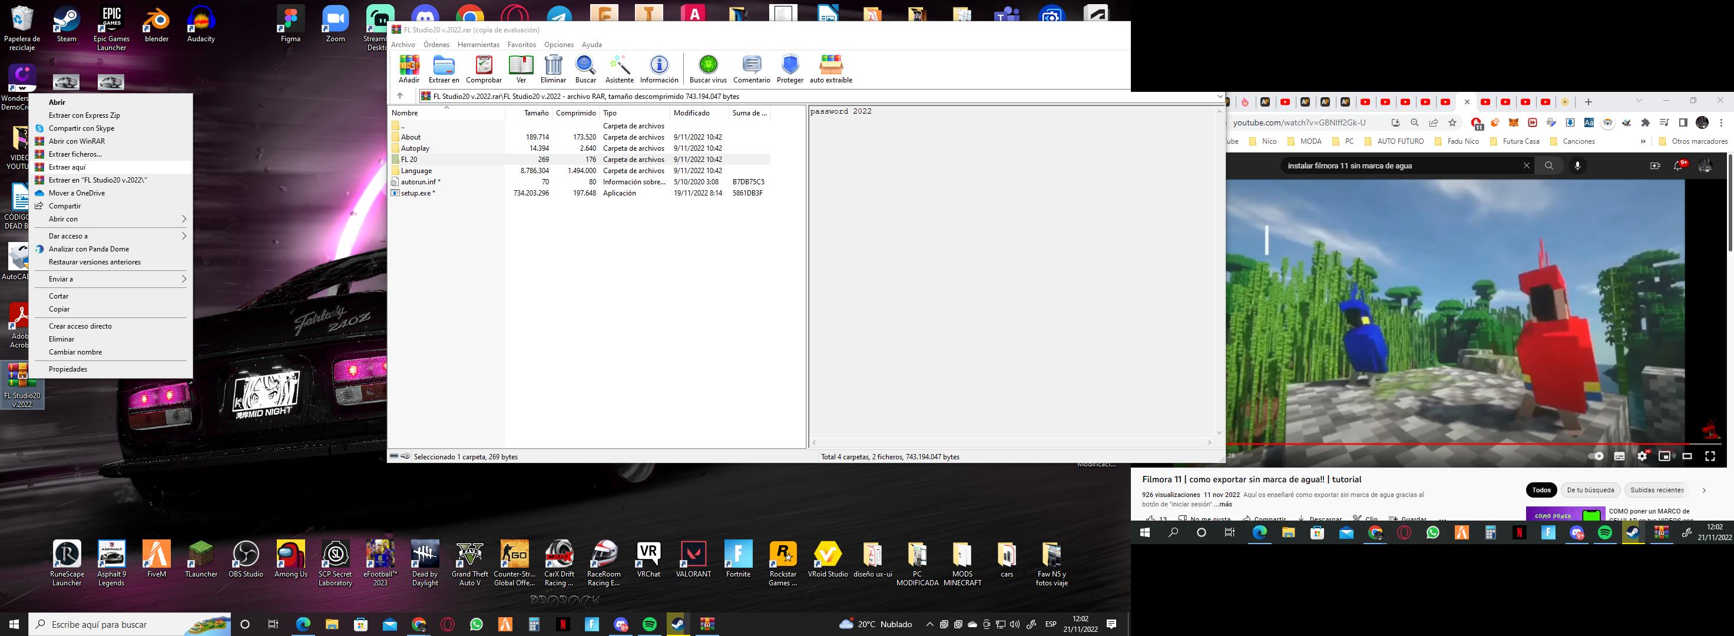1734x636 pixels.
Task: Expand the WinRAR address path dropdown
Action: point(1219,96)
